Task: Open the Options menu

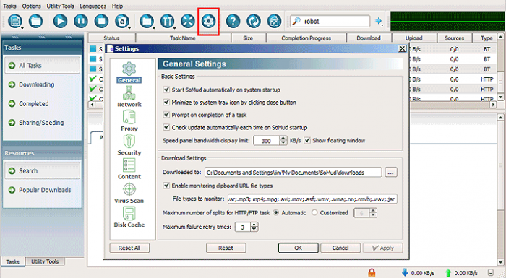Action: pyautogui.click(x=32, y=6)
